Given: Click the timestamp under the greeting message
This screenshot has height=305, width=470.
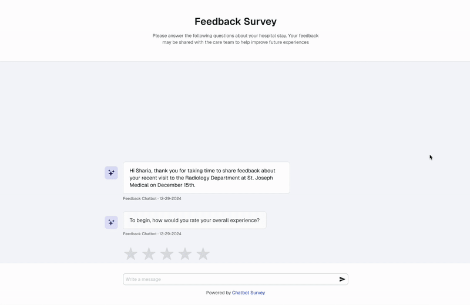Looking at the screenshot, I should coord(152,198).
